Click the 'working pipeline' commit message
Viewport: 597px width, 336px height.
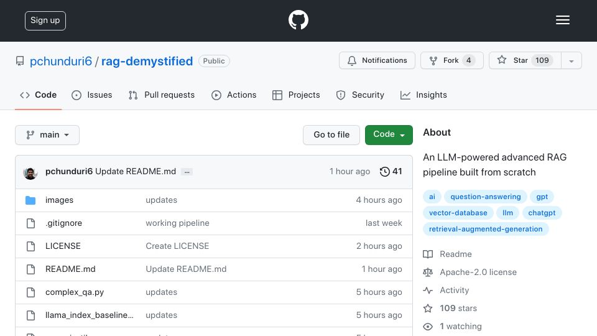click(177, 223)
